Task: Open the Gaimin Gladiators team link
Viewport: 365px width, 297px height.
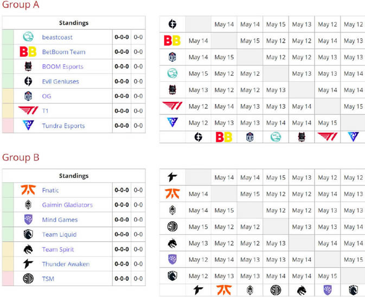Action: (67, 205)
